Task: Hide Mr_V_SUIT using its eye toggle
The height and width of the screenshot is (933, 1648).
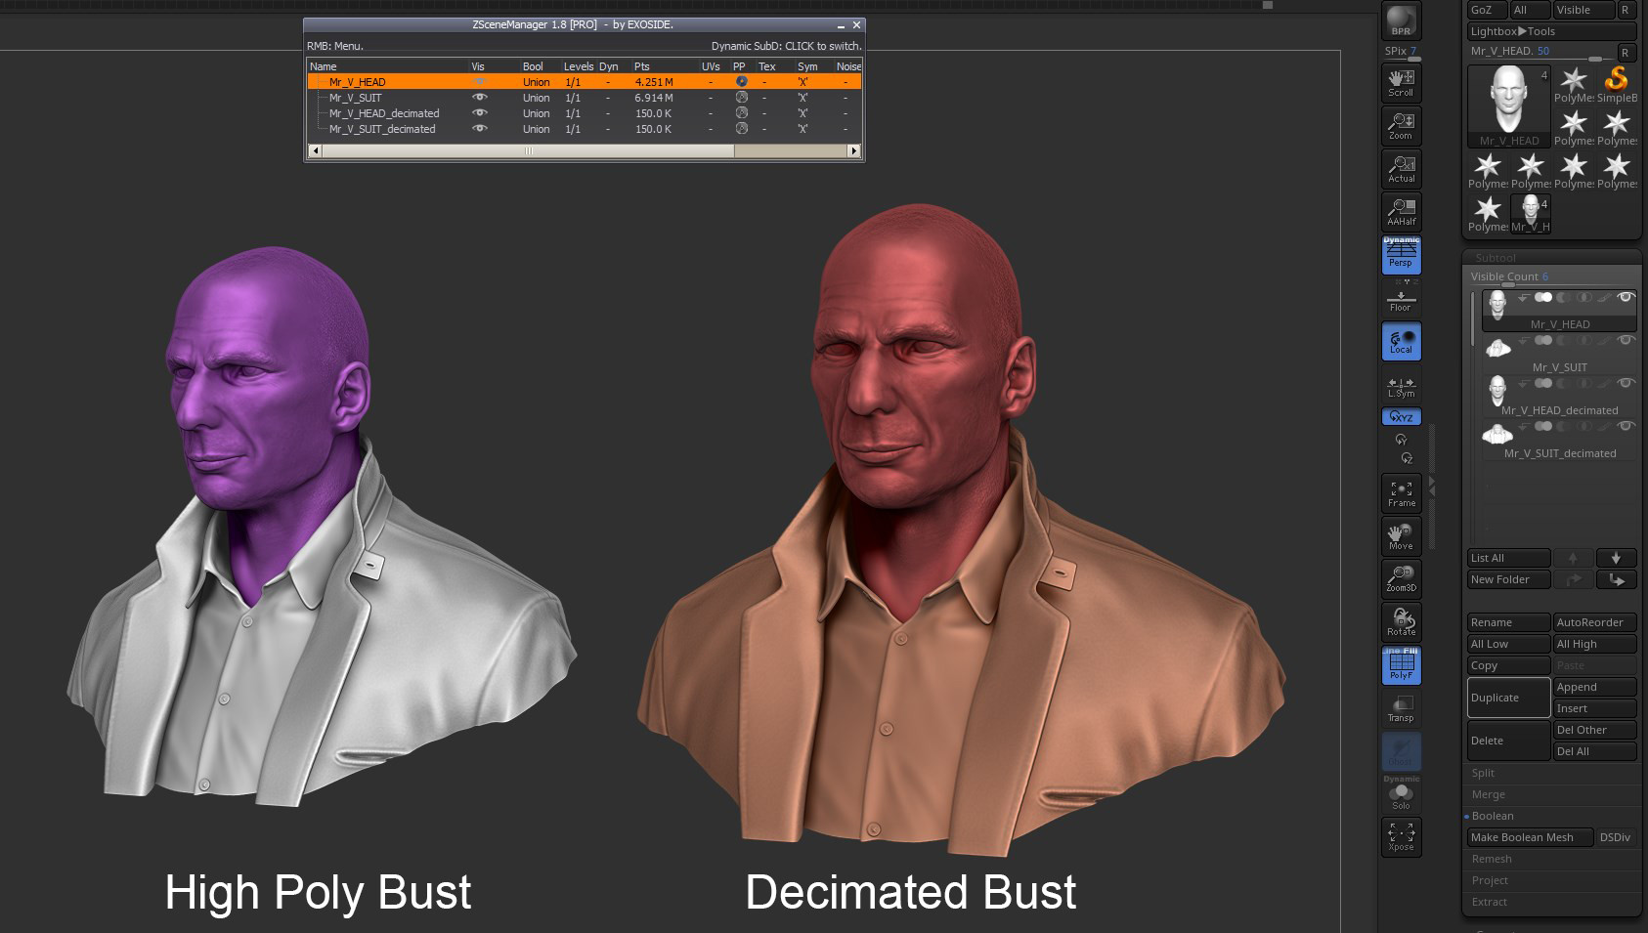Action: 479,98
